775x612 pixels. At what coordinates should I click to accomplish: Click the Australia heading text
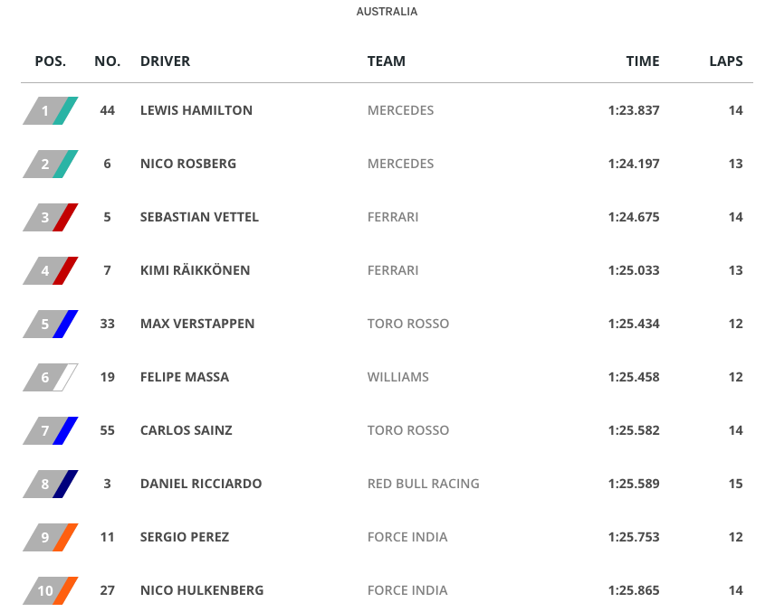387,12
